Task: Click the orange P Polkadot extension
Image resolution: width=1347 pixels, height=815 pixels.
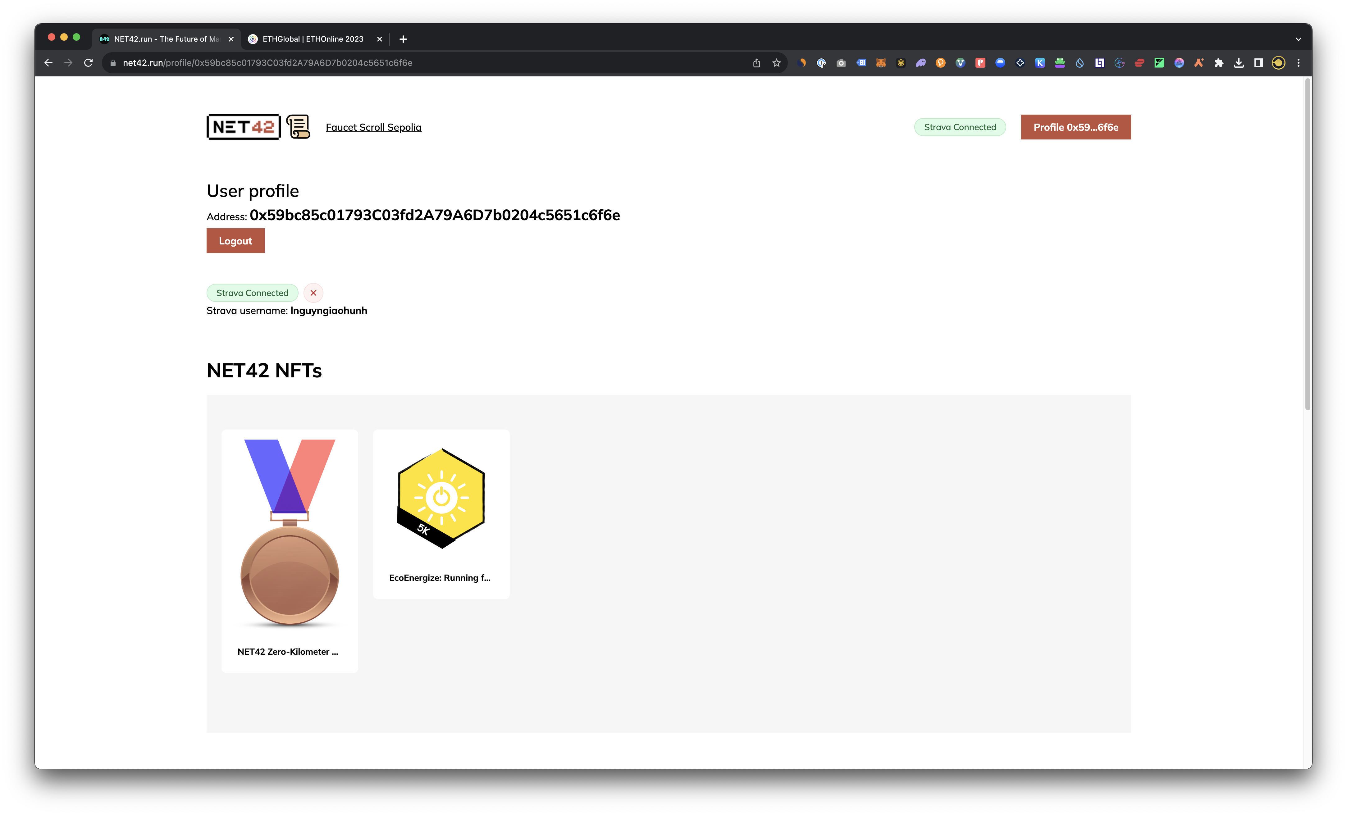Action: coord(940,63)
